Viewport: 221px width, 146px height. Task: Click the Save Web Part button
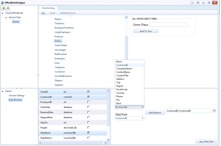coord(206,142)
